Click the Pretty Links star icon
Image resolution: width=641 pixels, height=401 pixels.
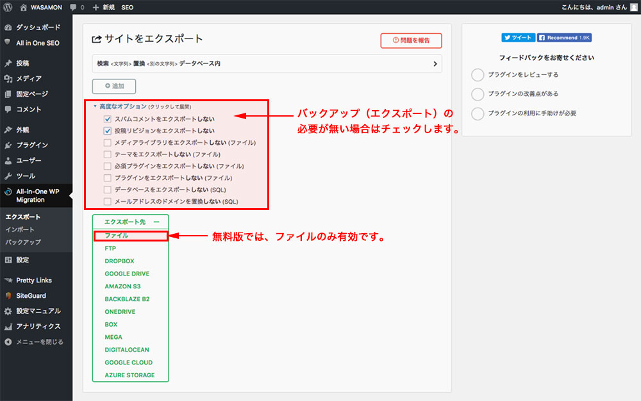pyautogui.click(x=8, y=280)
